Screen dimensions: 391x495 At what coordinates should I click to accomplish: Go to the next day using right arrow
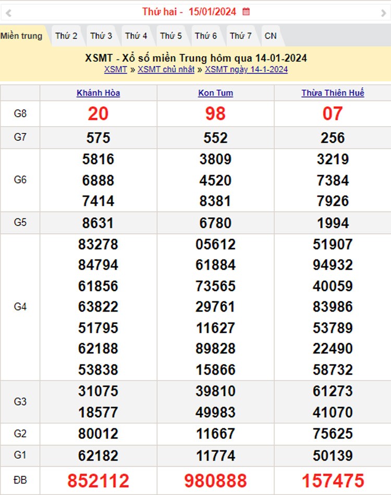pos(384,13)
